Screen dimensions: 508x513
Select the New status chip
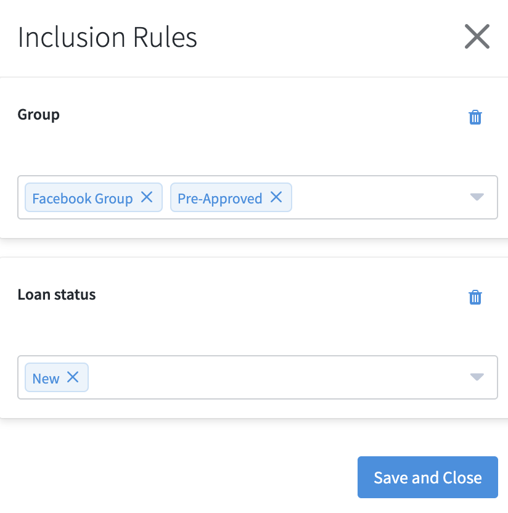pos(45,378)
